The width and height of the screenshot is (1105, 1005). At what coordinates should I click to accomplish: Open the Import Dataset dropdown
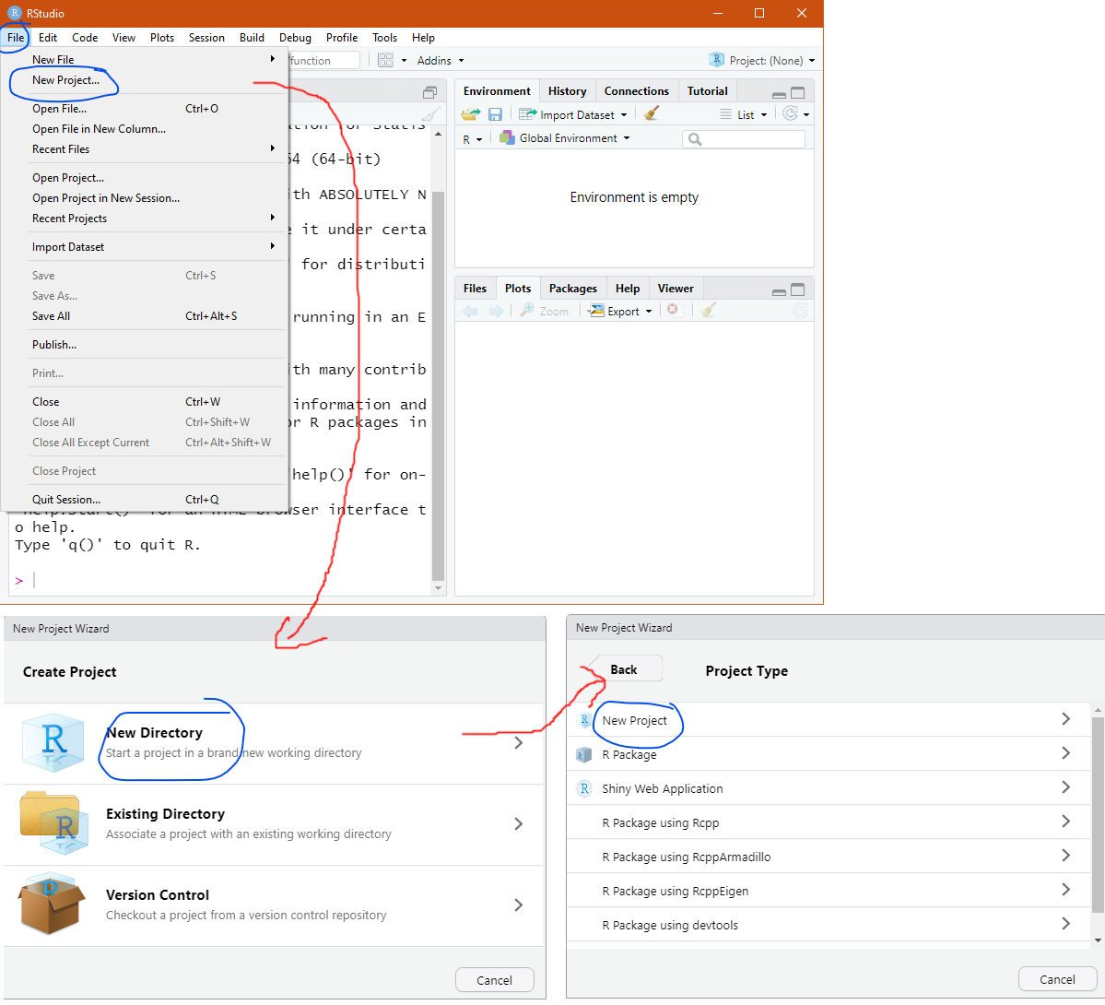[573, 114]
